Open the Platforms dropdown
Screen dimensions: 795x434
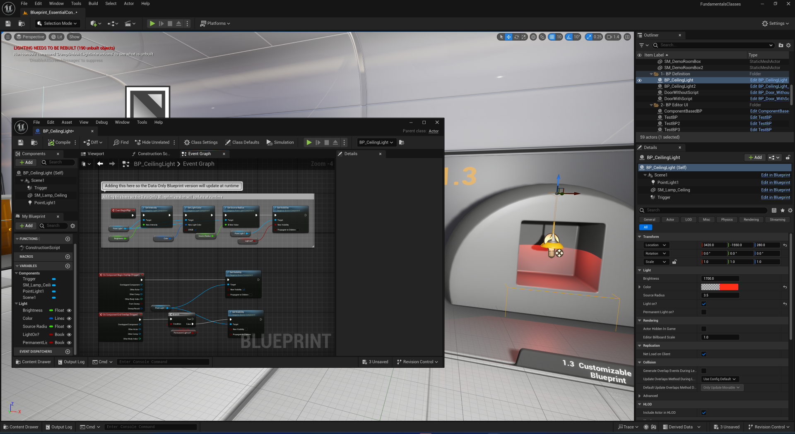pyautogui.click(x=215, y=24)
